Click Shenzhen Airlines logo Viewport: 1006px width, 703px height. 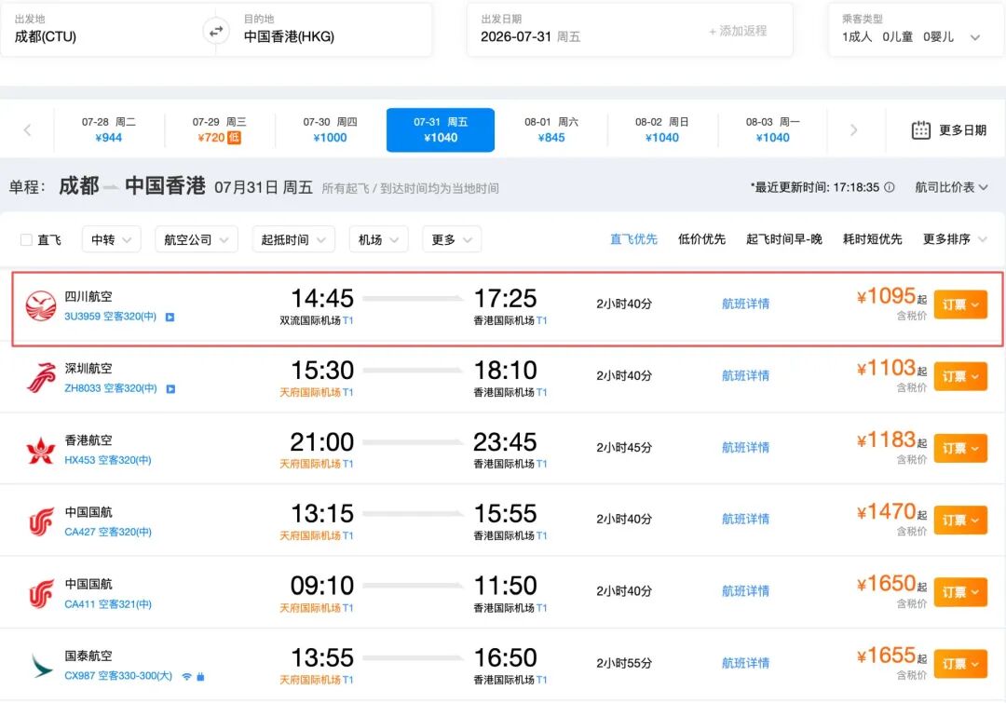click(41, 377)
